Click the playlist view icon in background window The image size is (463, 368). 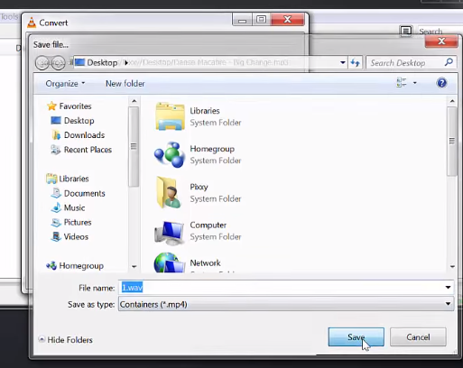coord(405,31)
